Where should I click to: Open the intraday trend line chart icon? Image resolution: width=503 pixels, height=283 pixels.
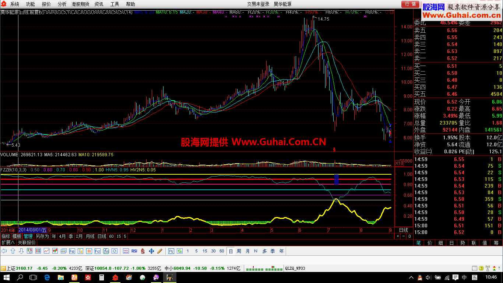46,251
